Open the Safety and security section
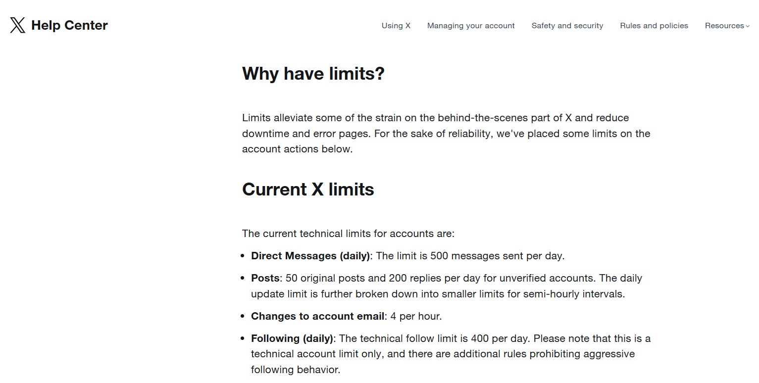The image size is (759, 383). click(567, 26)
